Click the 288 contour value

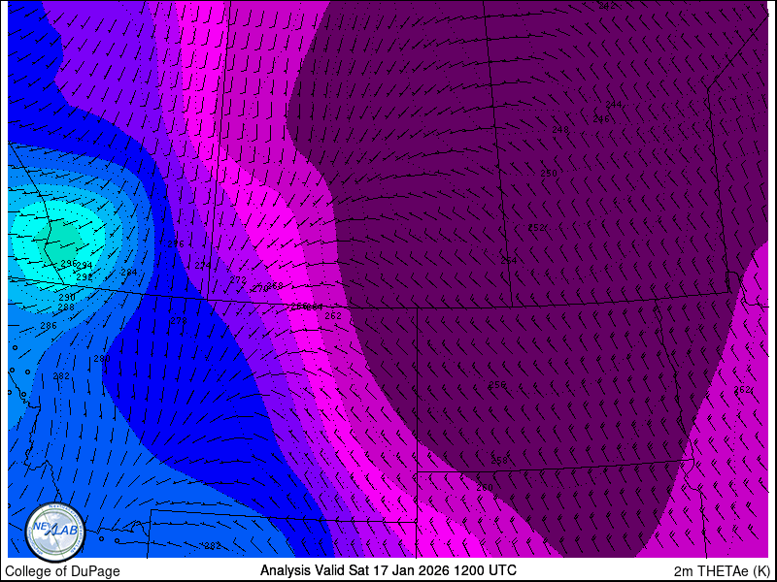click(66, 307)
